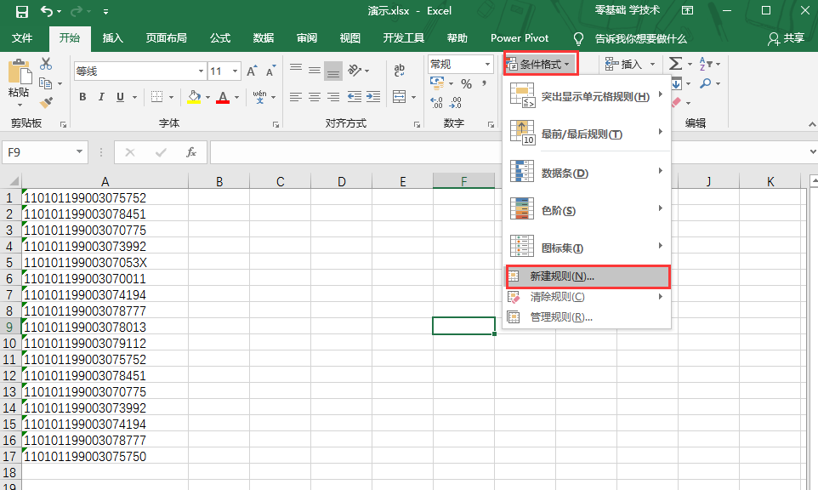Toggle Underline formatting
The height and width of the screenshot is (490, 818).
[x=120, y=97]
